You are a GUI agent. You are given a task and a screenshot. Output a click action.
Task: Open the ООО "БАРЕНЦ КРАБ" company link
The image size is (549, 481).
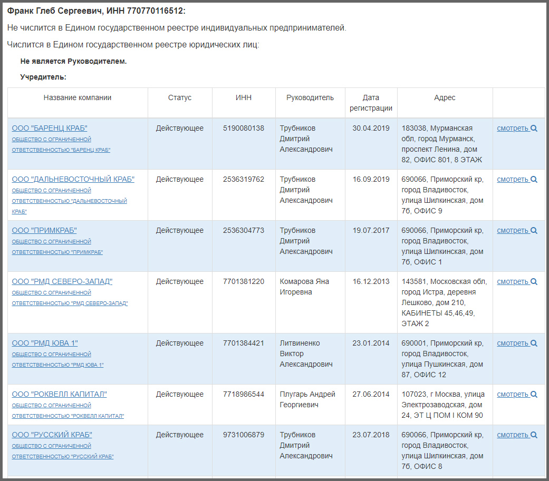click(50, 128)
